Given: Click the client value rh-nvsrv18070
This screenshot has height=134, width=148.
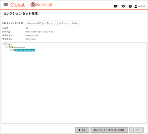Looking at the screenshot, I should pyautogui.click(x=32, y=36).
